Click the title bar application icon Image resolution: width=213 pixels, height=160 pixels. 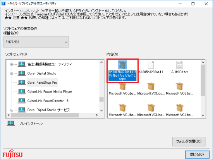tap(3, 3)
